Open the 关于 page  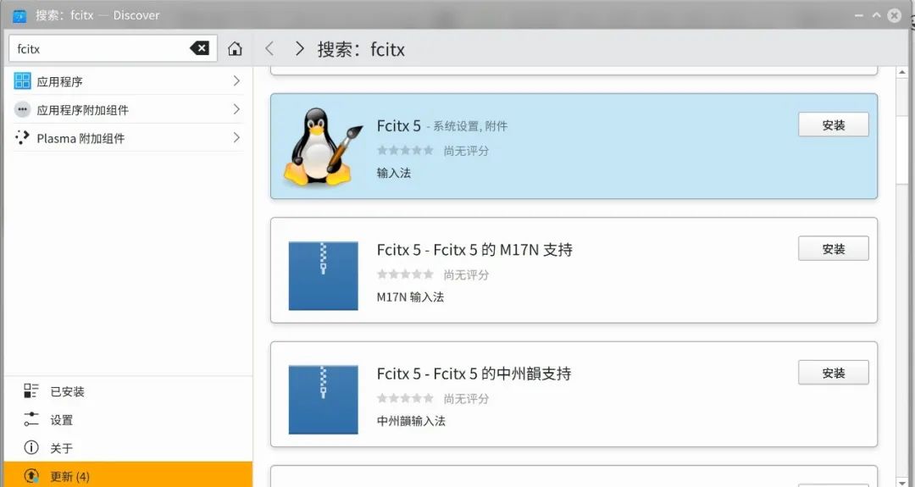pos(128,448)
